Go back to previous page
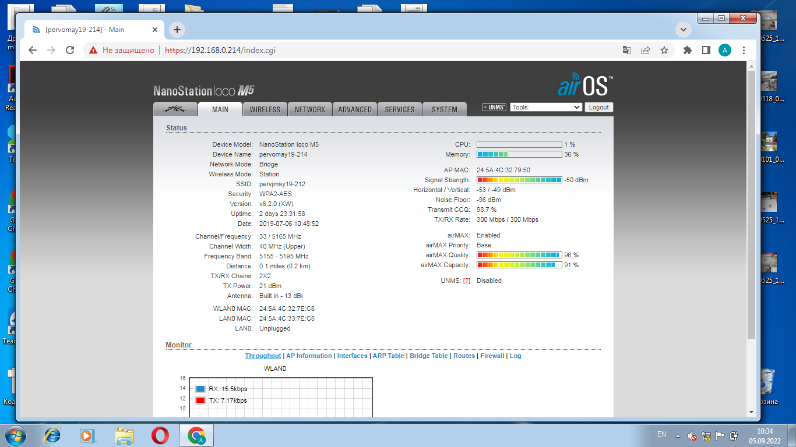This screenshot has height=447, width=796. tap(33, 50)
